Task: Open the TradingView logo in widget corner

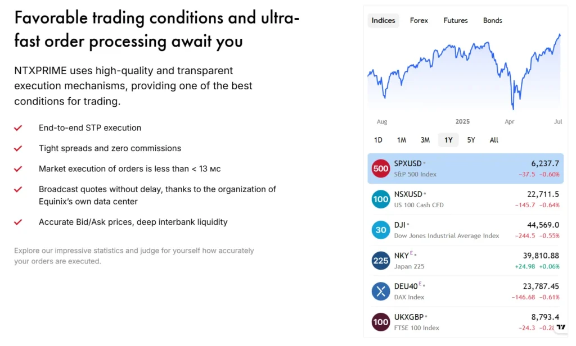Action: pyautogui.click(x=561, y=327)
